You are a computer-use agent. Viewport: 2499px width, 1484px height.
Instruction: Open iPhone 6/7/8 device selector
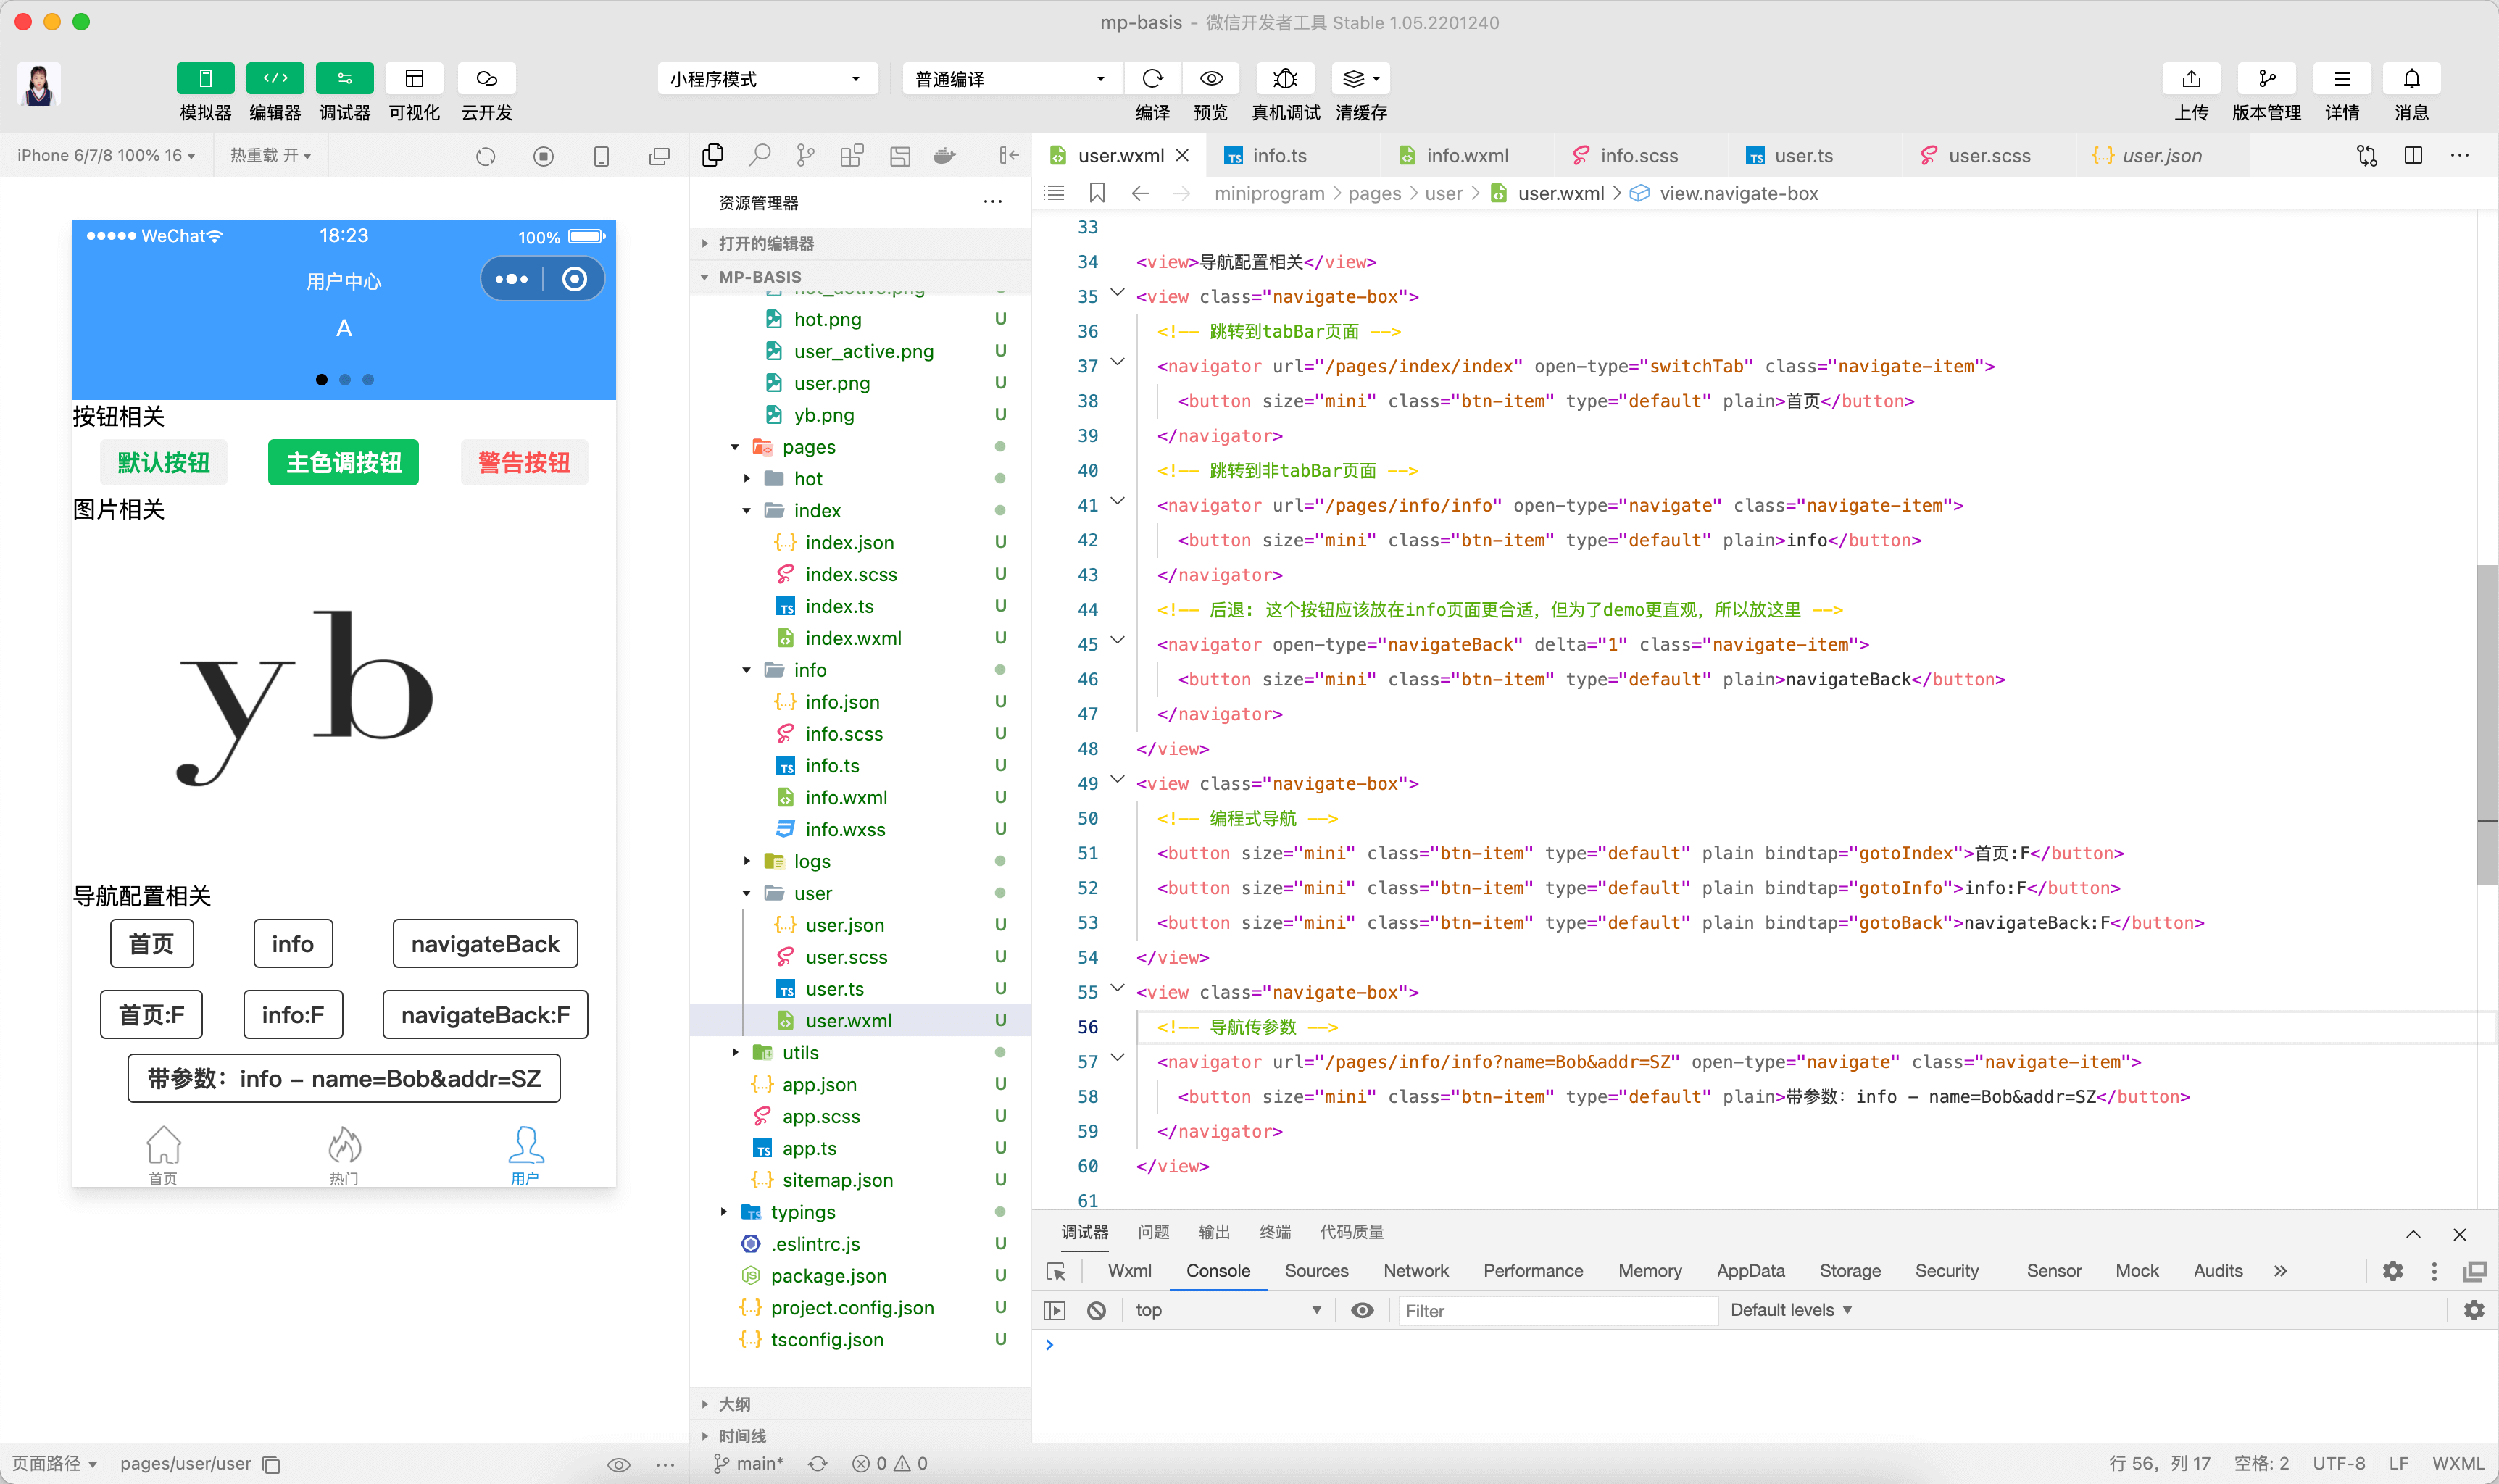pos(106,155)
